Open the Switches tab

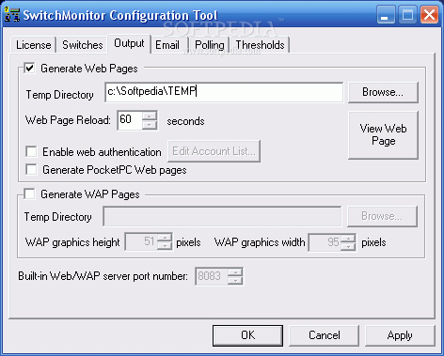point(83,45)
